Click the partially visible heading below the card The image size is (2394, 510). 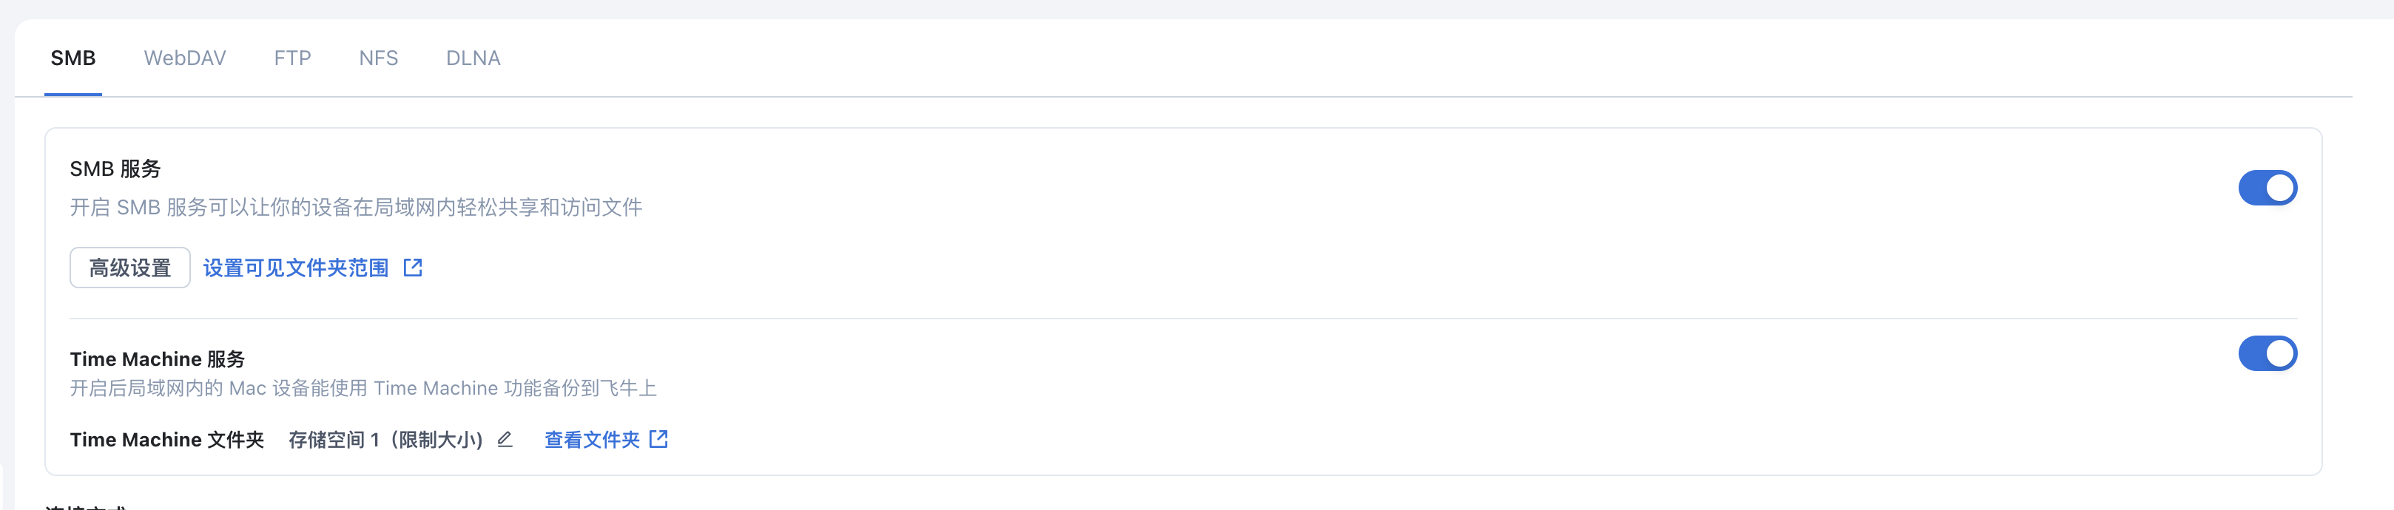click(86, 506)
